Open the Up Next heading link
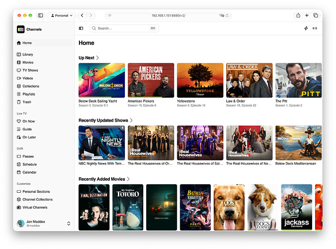The height and width of the screenshot is (249, 336). (x=86, y=58)
